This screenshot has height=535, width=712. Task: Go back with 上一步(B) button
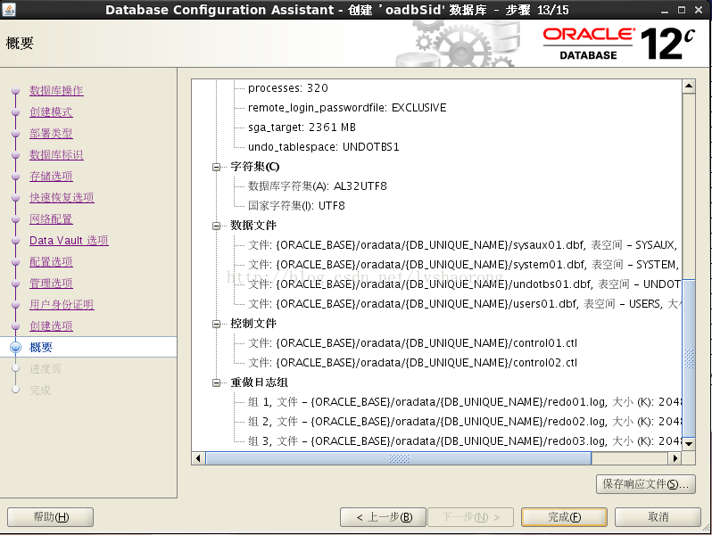coord(384,517)
